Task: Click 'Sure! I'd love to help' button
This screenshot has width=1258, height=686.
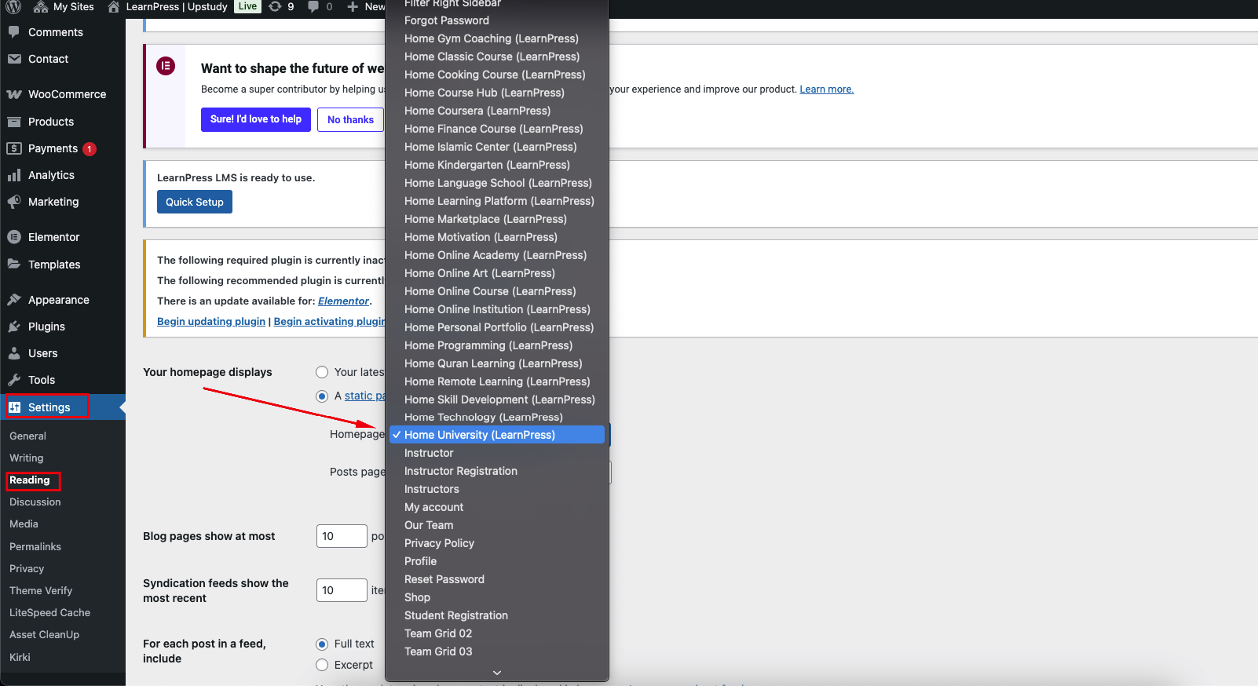Action: click(256, 119)
